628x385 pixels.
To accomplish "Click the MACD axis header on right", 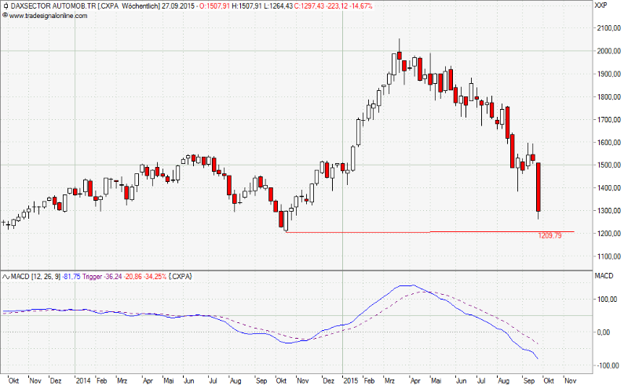I will pos(603,276).
